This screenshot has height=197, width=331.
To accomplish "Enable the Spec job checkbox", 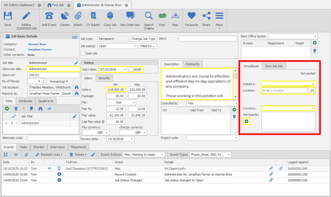I will 83,53.
